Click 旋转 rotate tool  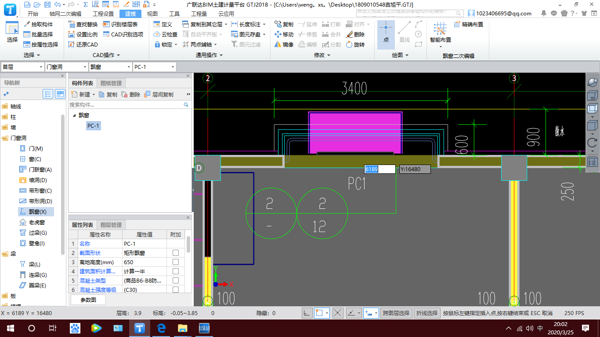point(355,44)
